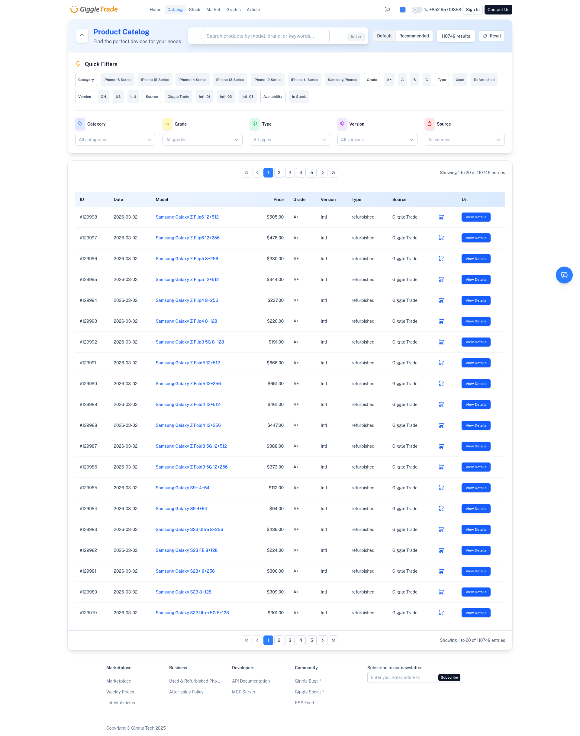Click the yellow star icon beside Grade filter

click(167, 124)
